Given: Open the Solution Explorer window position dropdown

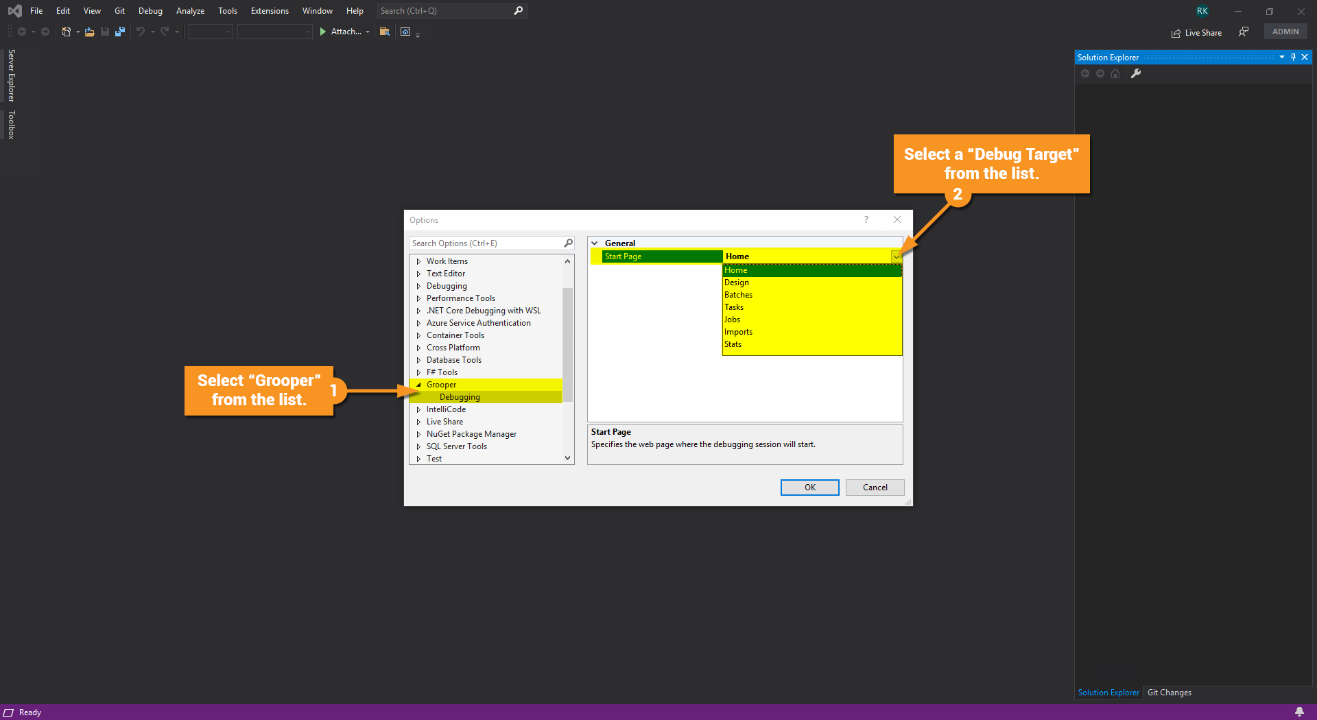Looking at the screenshot, I should (1281, 58).
